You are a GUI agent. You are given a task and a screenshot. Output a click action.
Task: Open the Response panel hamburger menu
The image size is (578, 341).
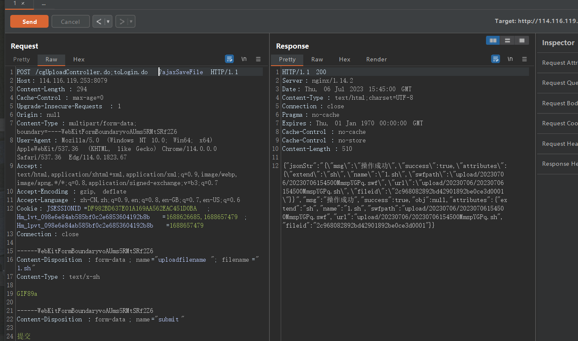point(524,59)
